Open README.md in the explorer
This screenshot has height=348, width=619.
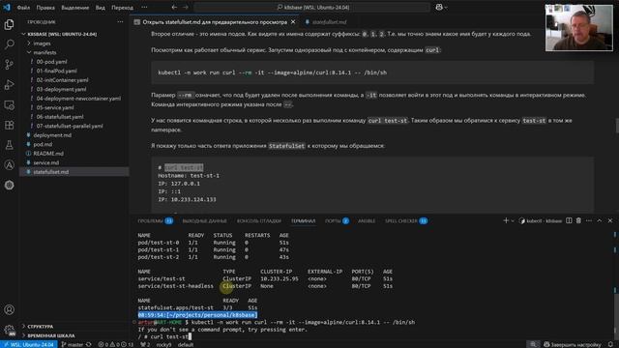[x=48, y=154]
